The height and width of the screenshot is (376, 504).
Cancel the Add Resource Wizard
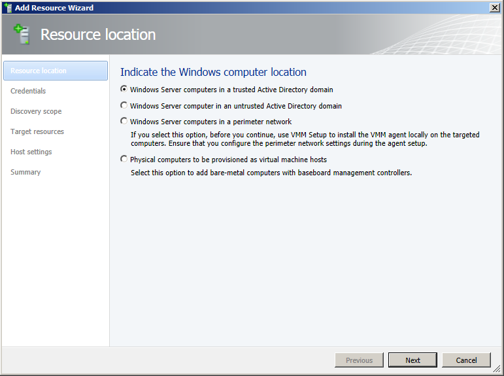pos(466,360)
